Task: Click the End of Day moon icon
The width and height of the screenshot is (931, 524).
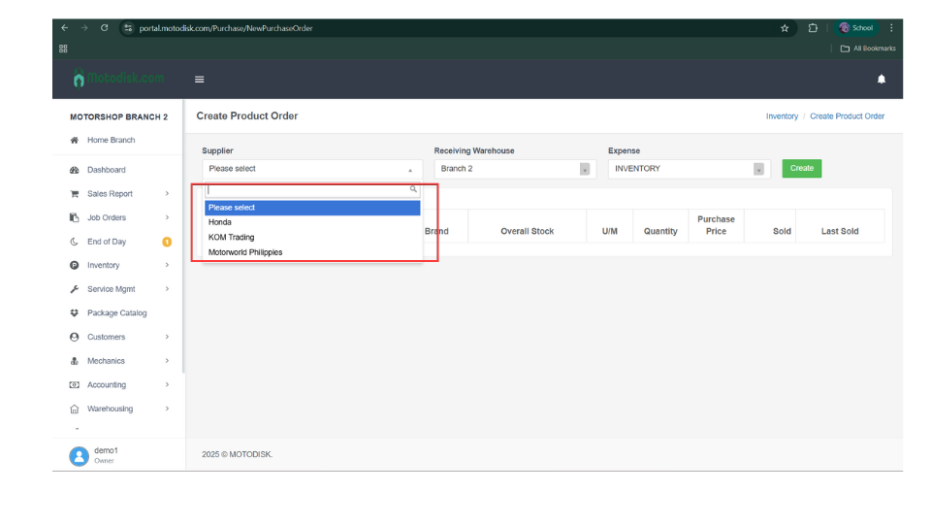Action: tap(75, 242)
